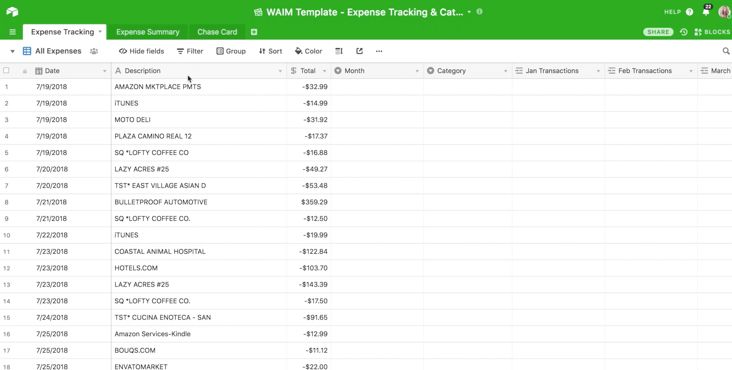Open the Month column dropdown arrow
Viewport: 732px width, 370px height.
[x=417, y=71]
